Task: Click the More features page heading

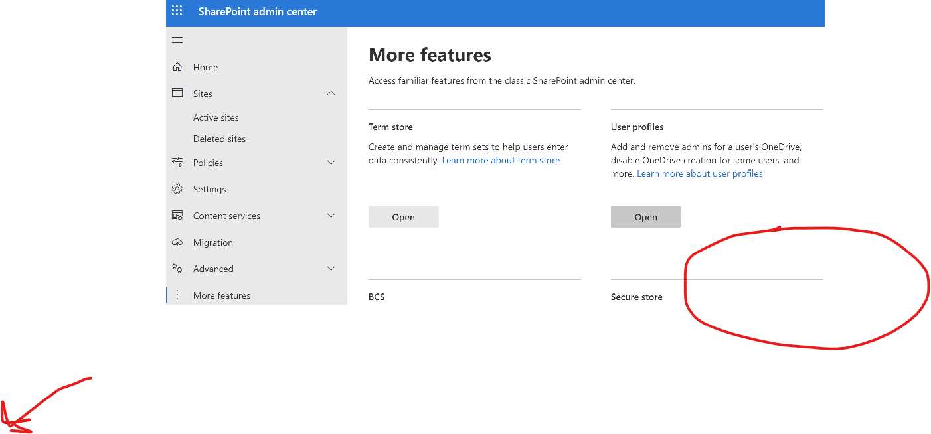Action: [x=430, y=54]
